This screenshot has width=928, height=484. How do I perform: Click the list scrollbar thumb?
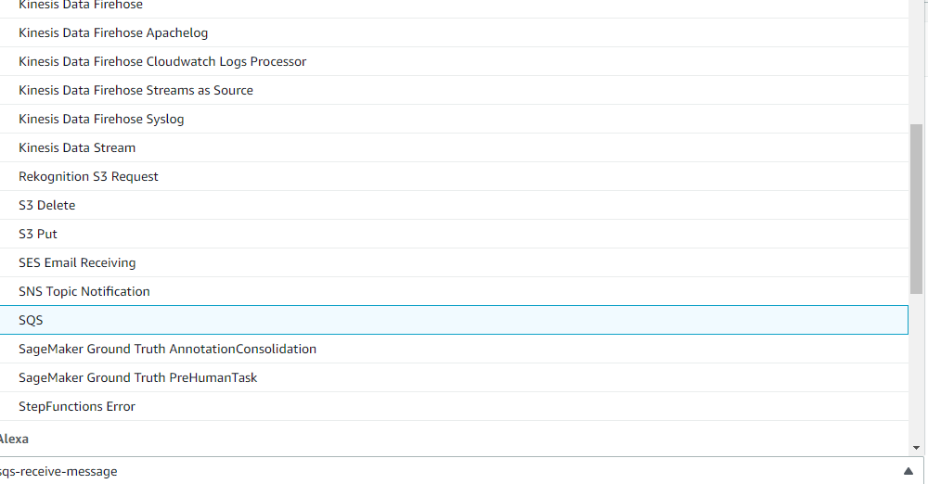pyautogui.click(x=916, y=209)
